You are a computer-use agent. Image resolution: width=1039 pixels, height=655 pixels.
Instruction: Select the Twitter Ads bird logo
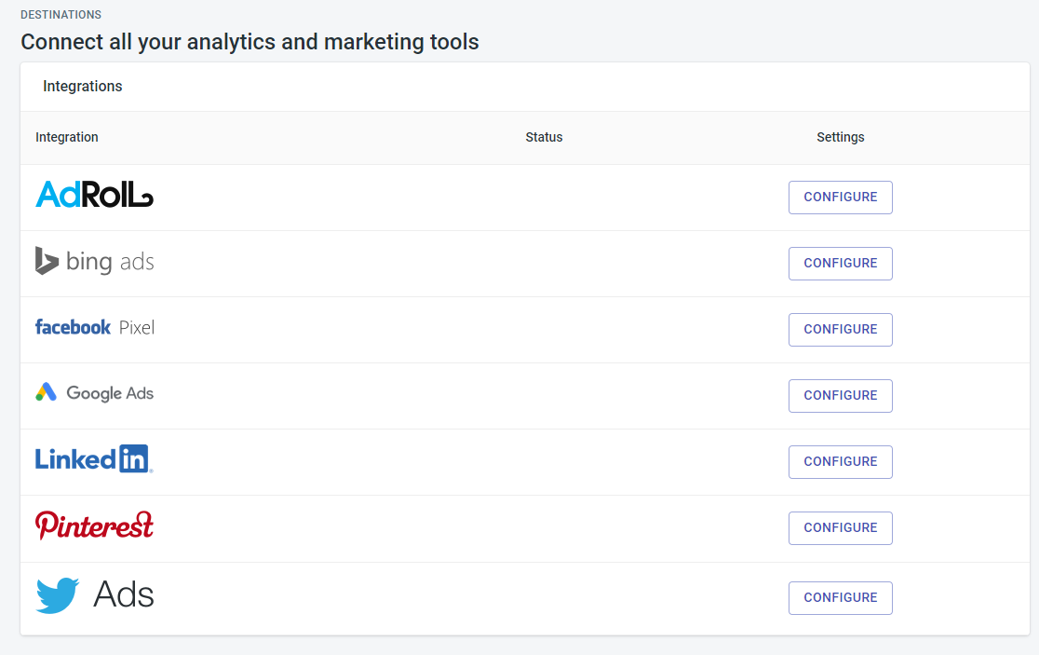(x=58, y=595)
